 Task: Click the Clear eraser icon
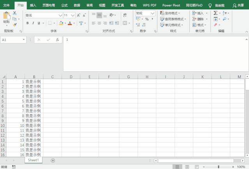[x=215, y=25]
